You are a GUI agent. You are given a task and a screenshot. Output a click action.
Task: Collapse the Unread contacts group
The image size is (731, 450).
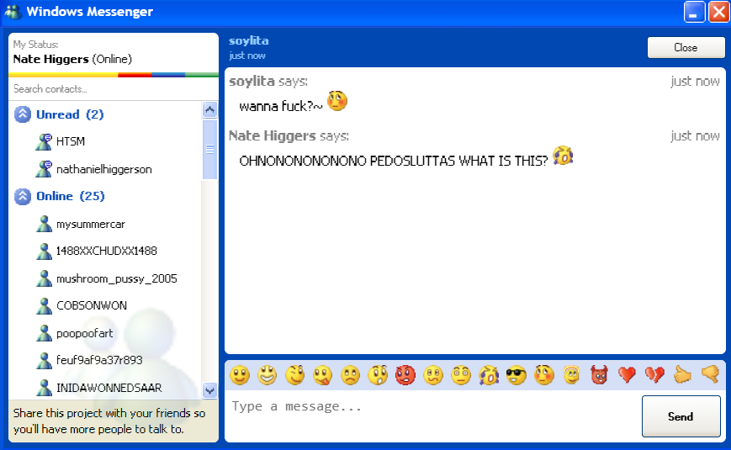pos(23,114)
